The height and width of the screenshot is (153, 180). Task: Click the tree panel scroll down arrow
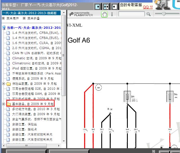[x=64, y=141]
